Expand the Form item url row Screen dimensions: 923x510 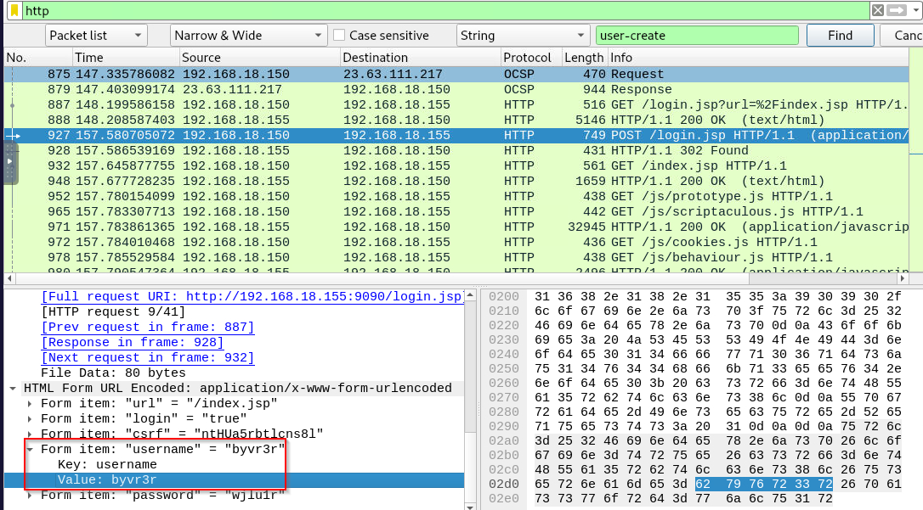coord(31,403)
